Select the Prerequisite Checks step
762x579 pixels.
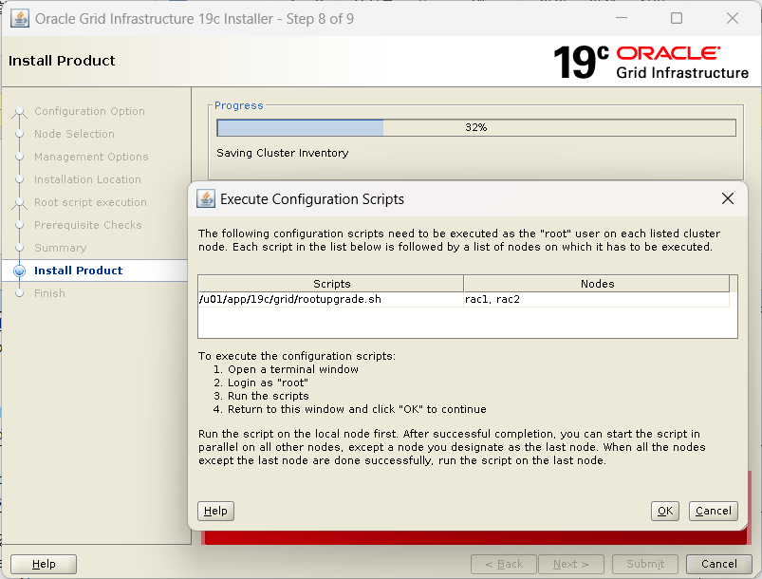[88, 225]
